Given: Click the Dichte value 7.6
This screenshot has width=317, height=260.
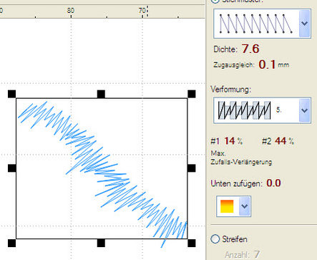Looking at the screenshot, I should 250,49.
